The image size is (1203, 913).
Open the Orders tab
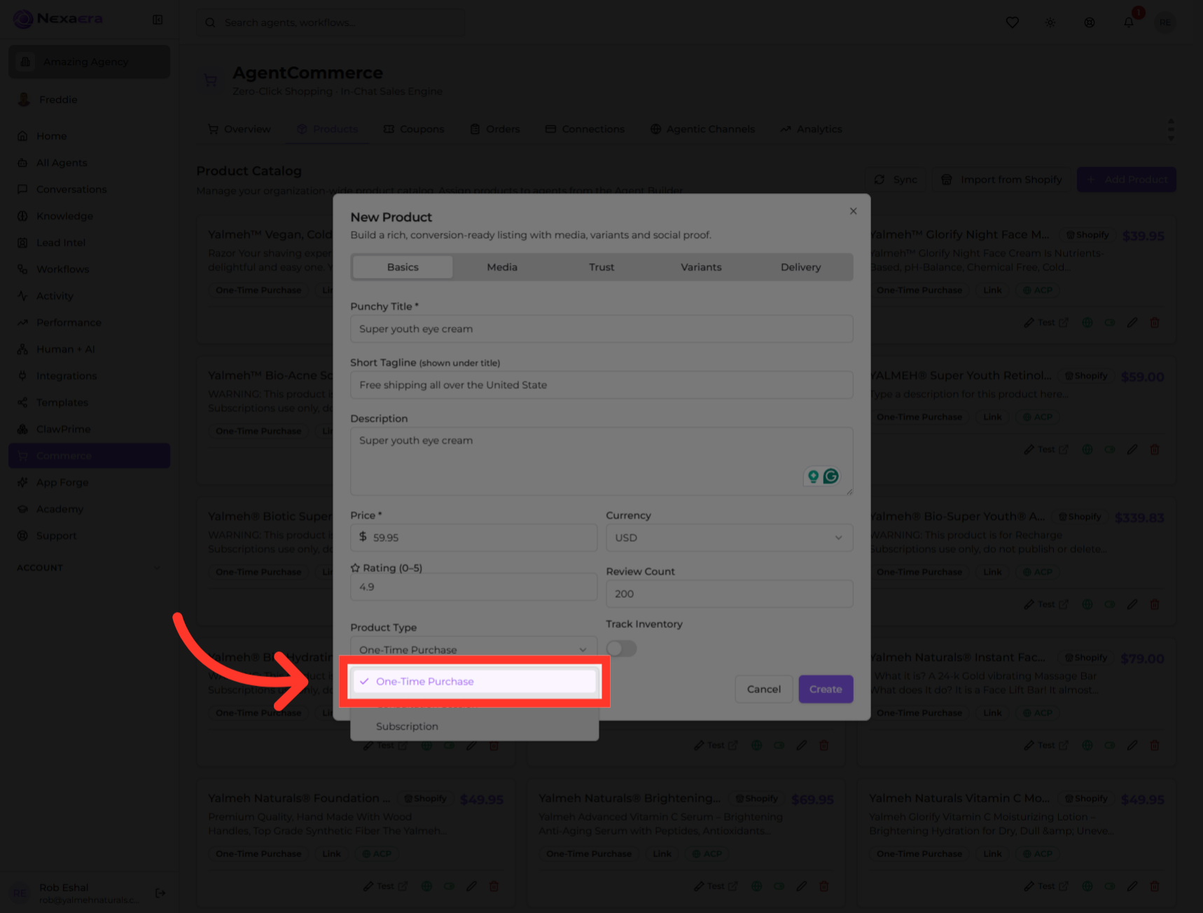tap(494, 129)
